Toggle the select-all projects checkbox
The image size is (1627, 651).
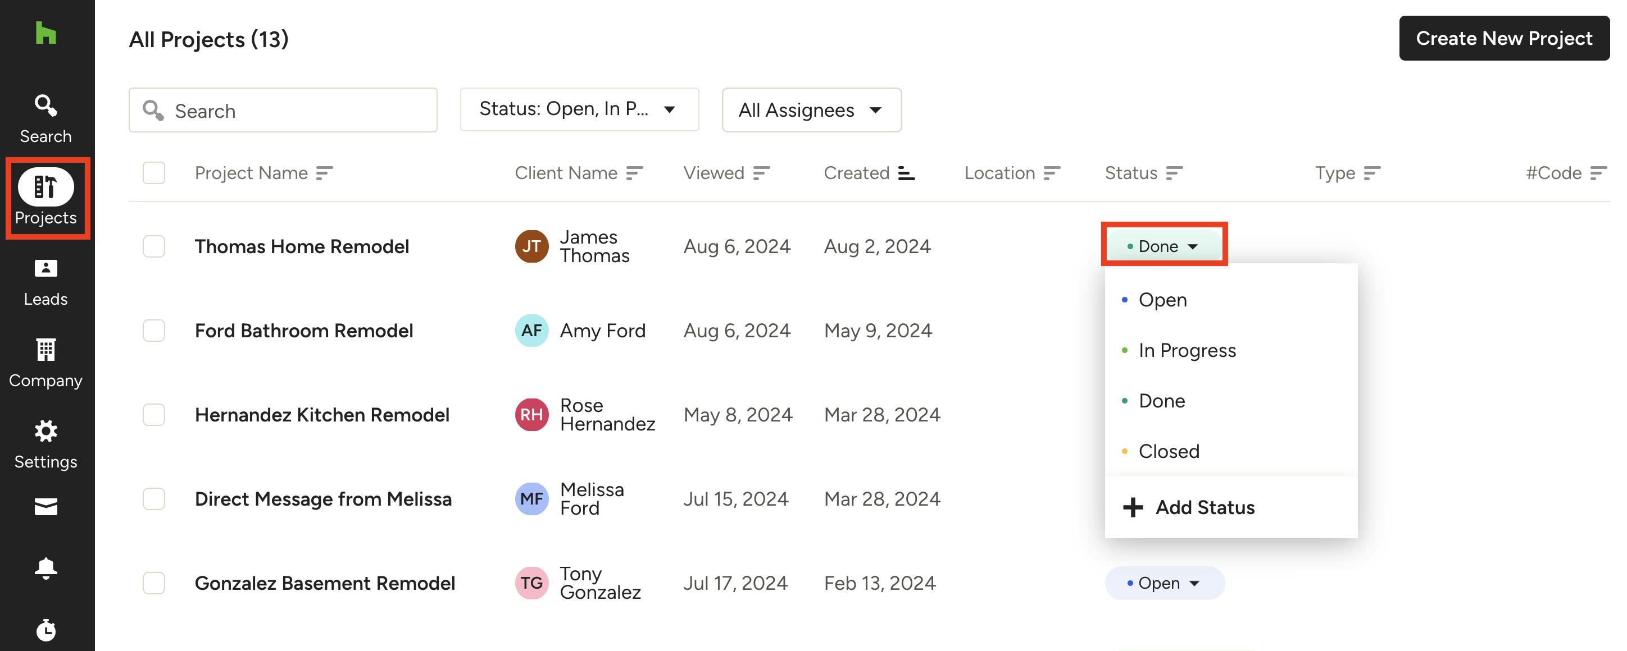click(153, 173)
